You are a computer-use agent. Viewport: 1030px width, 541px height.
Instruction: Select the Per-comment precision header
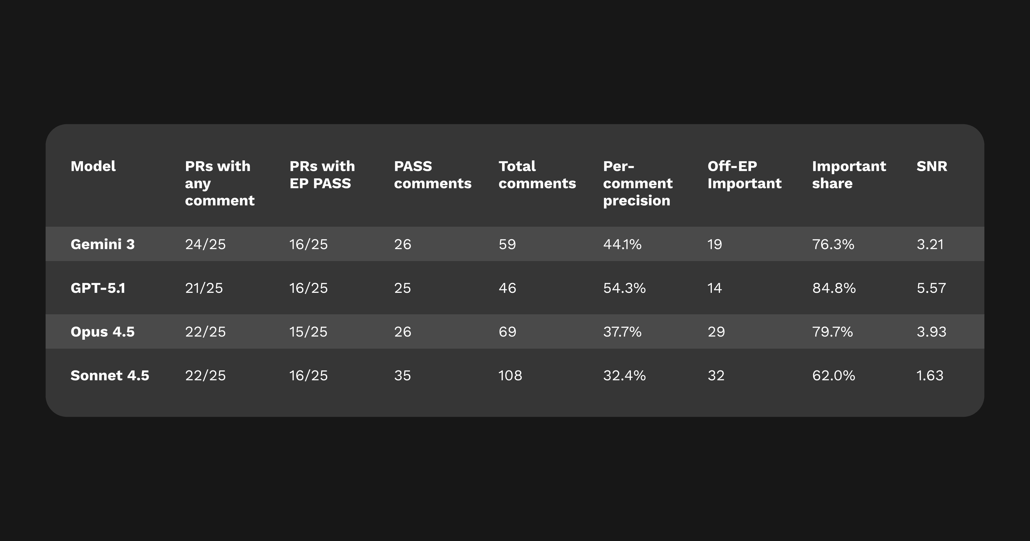pos(638,183)
